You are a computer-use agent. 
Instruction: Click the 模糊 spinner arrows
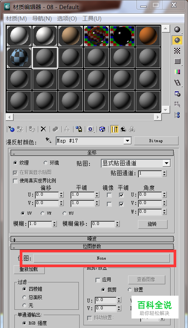tap(55, 224)
